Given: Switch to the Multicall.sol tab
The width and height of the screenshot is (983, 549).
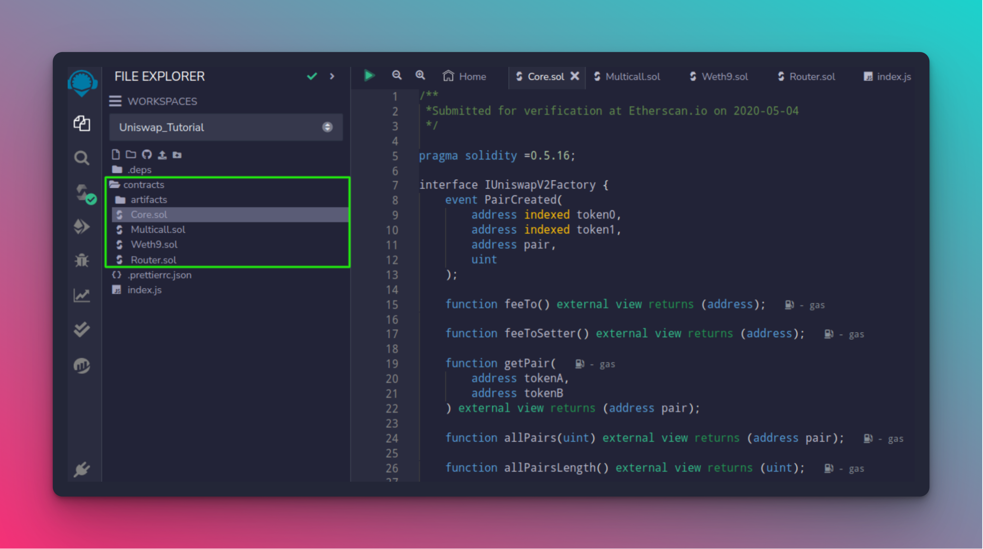Looking at the screenshot, I should pos(627,76).
